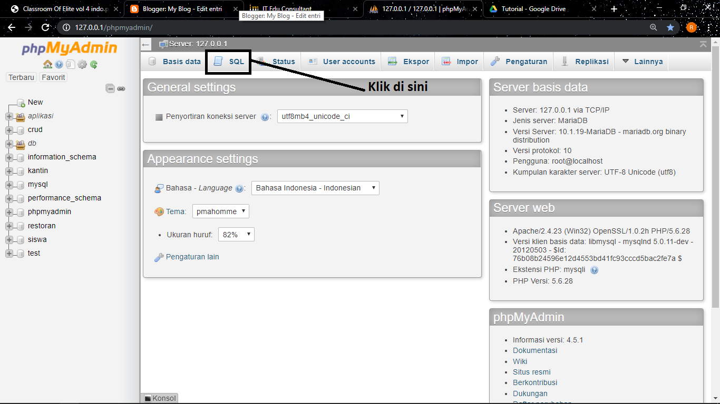Switch to the Favorit list toggle

tap(53, 77)
